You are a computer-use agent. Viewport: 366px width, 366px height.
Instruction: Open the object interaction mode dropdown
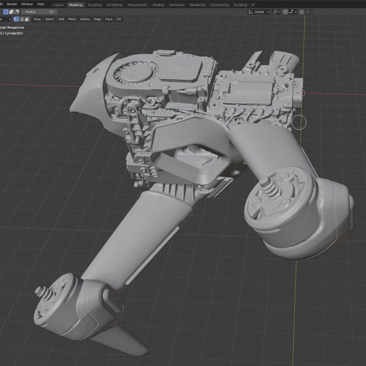[x=5, y=19]
